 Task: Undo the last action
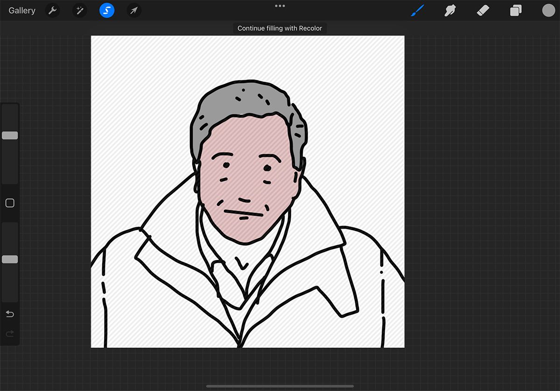(10, 314)
